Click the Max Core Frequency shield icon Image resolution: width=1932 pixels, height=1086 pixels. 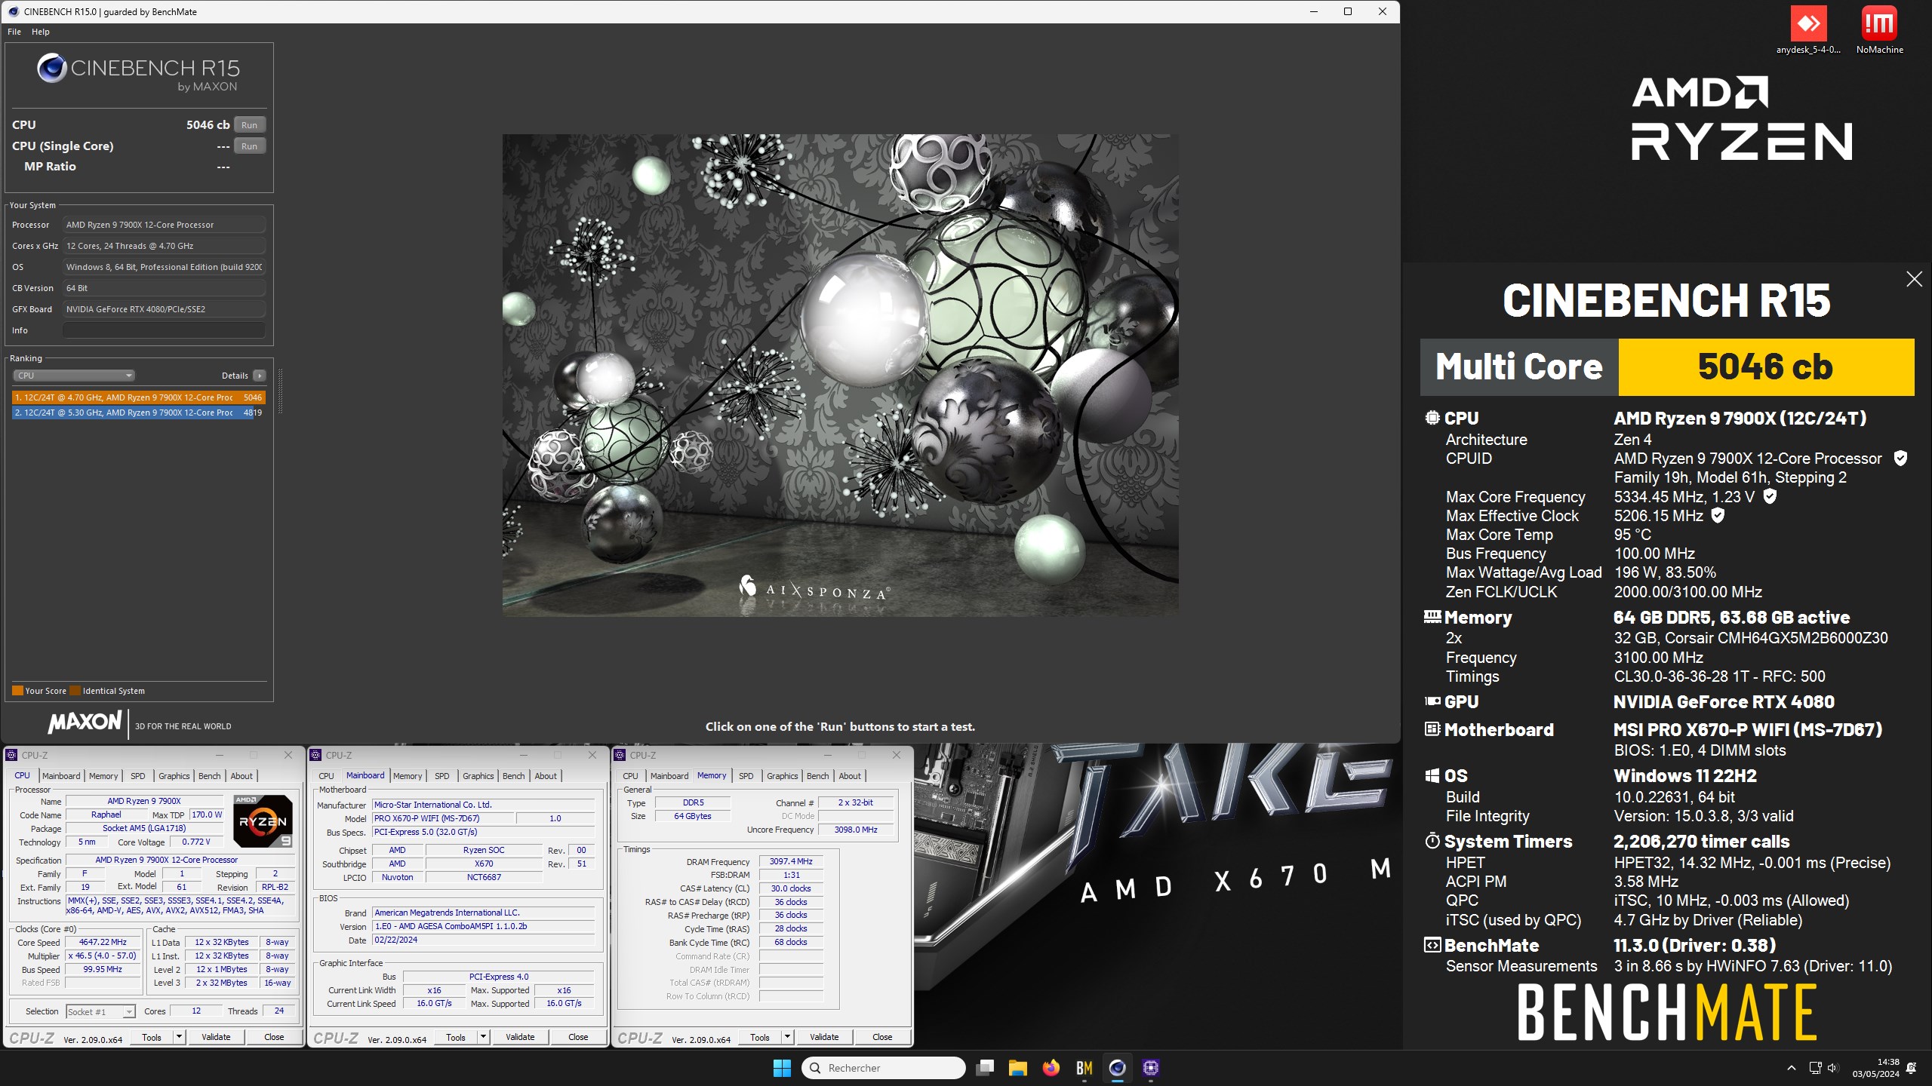[1770, 496]
